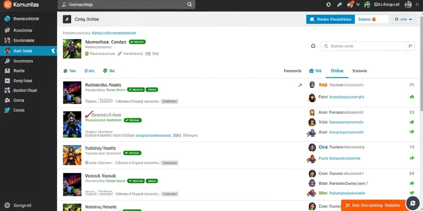Click into the content search box with the magnifier
The width and height of the screenshot is (423, 211).
(x=364, y=46)
